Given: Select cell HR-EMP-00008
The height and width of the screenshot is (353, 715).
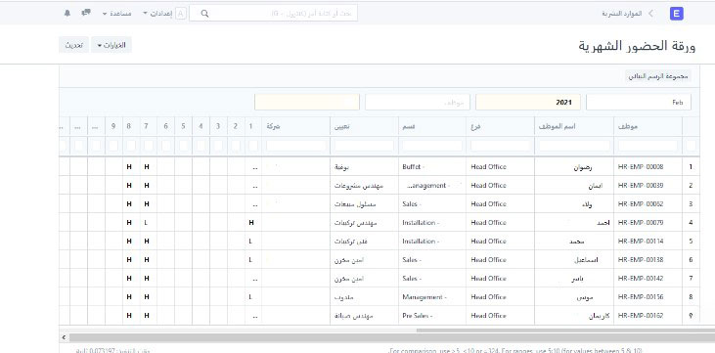Looking at the screenshot, I should click(x=648, y=167).
